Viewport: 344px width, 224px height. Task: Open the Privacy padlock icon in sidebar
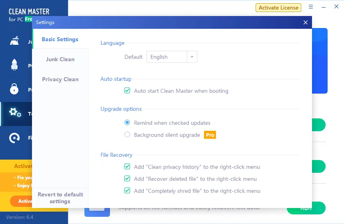click(14, 89)
